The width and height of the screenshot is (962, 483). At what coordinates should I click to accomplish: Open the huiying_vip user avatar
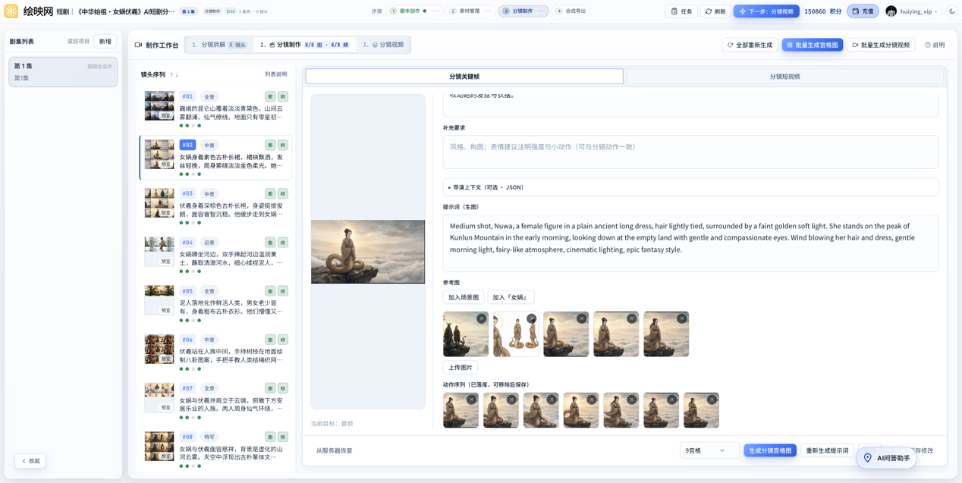891,11
